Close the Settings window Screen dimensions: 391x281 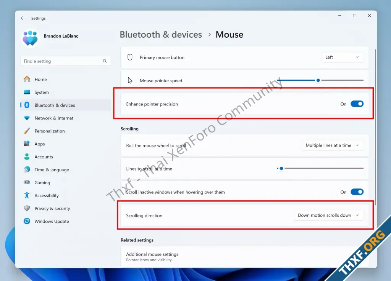click(370, 15)
